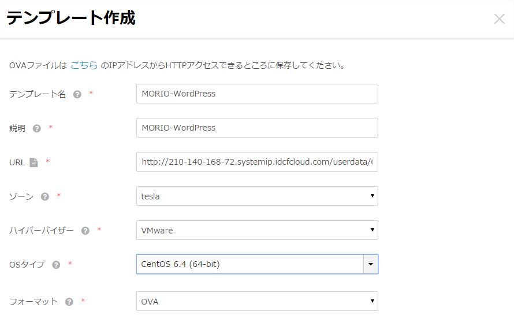Click the help icon beside フォーマット
Screen dimensions: 514x319
click(69, 302)
